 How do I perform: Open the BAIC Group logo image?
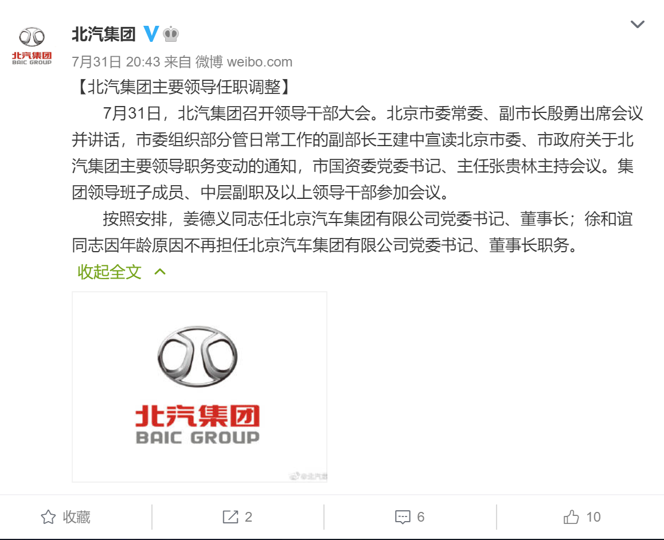pyautogui.click(x=200, y=387)
